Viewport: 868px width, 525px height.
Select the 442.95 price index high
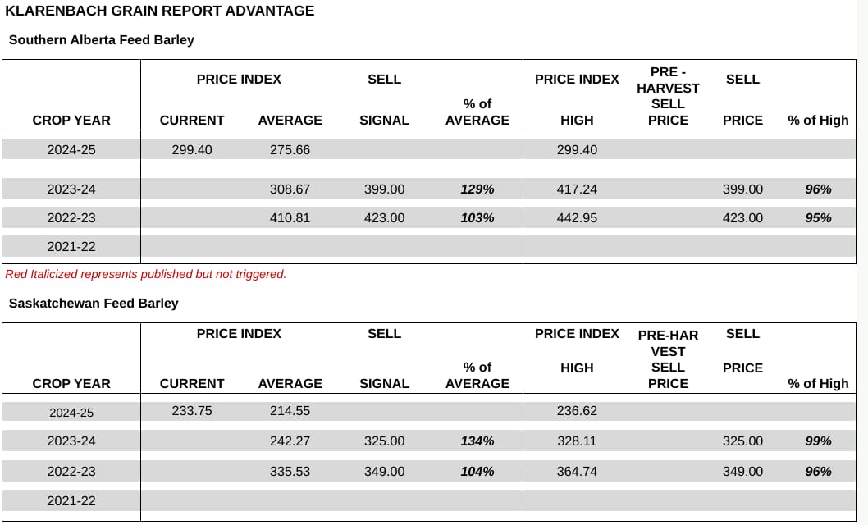(577, 218)
